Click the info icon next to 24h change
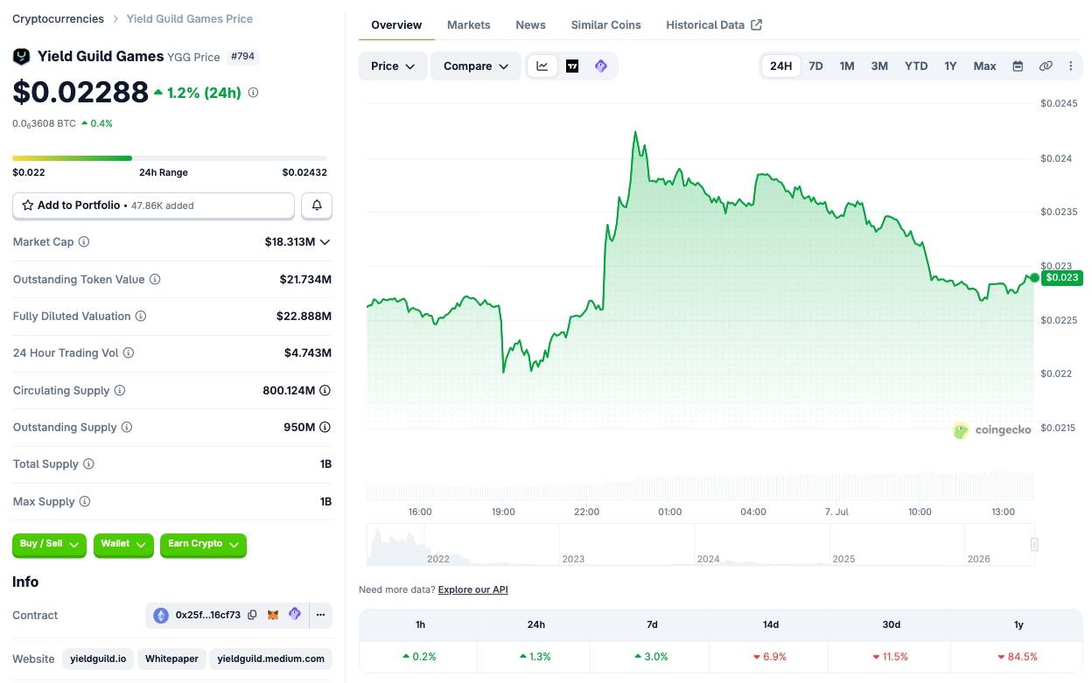The height and width of the screenshot is (683, 1092). [253, 92]
